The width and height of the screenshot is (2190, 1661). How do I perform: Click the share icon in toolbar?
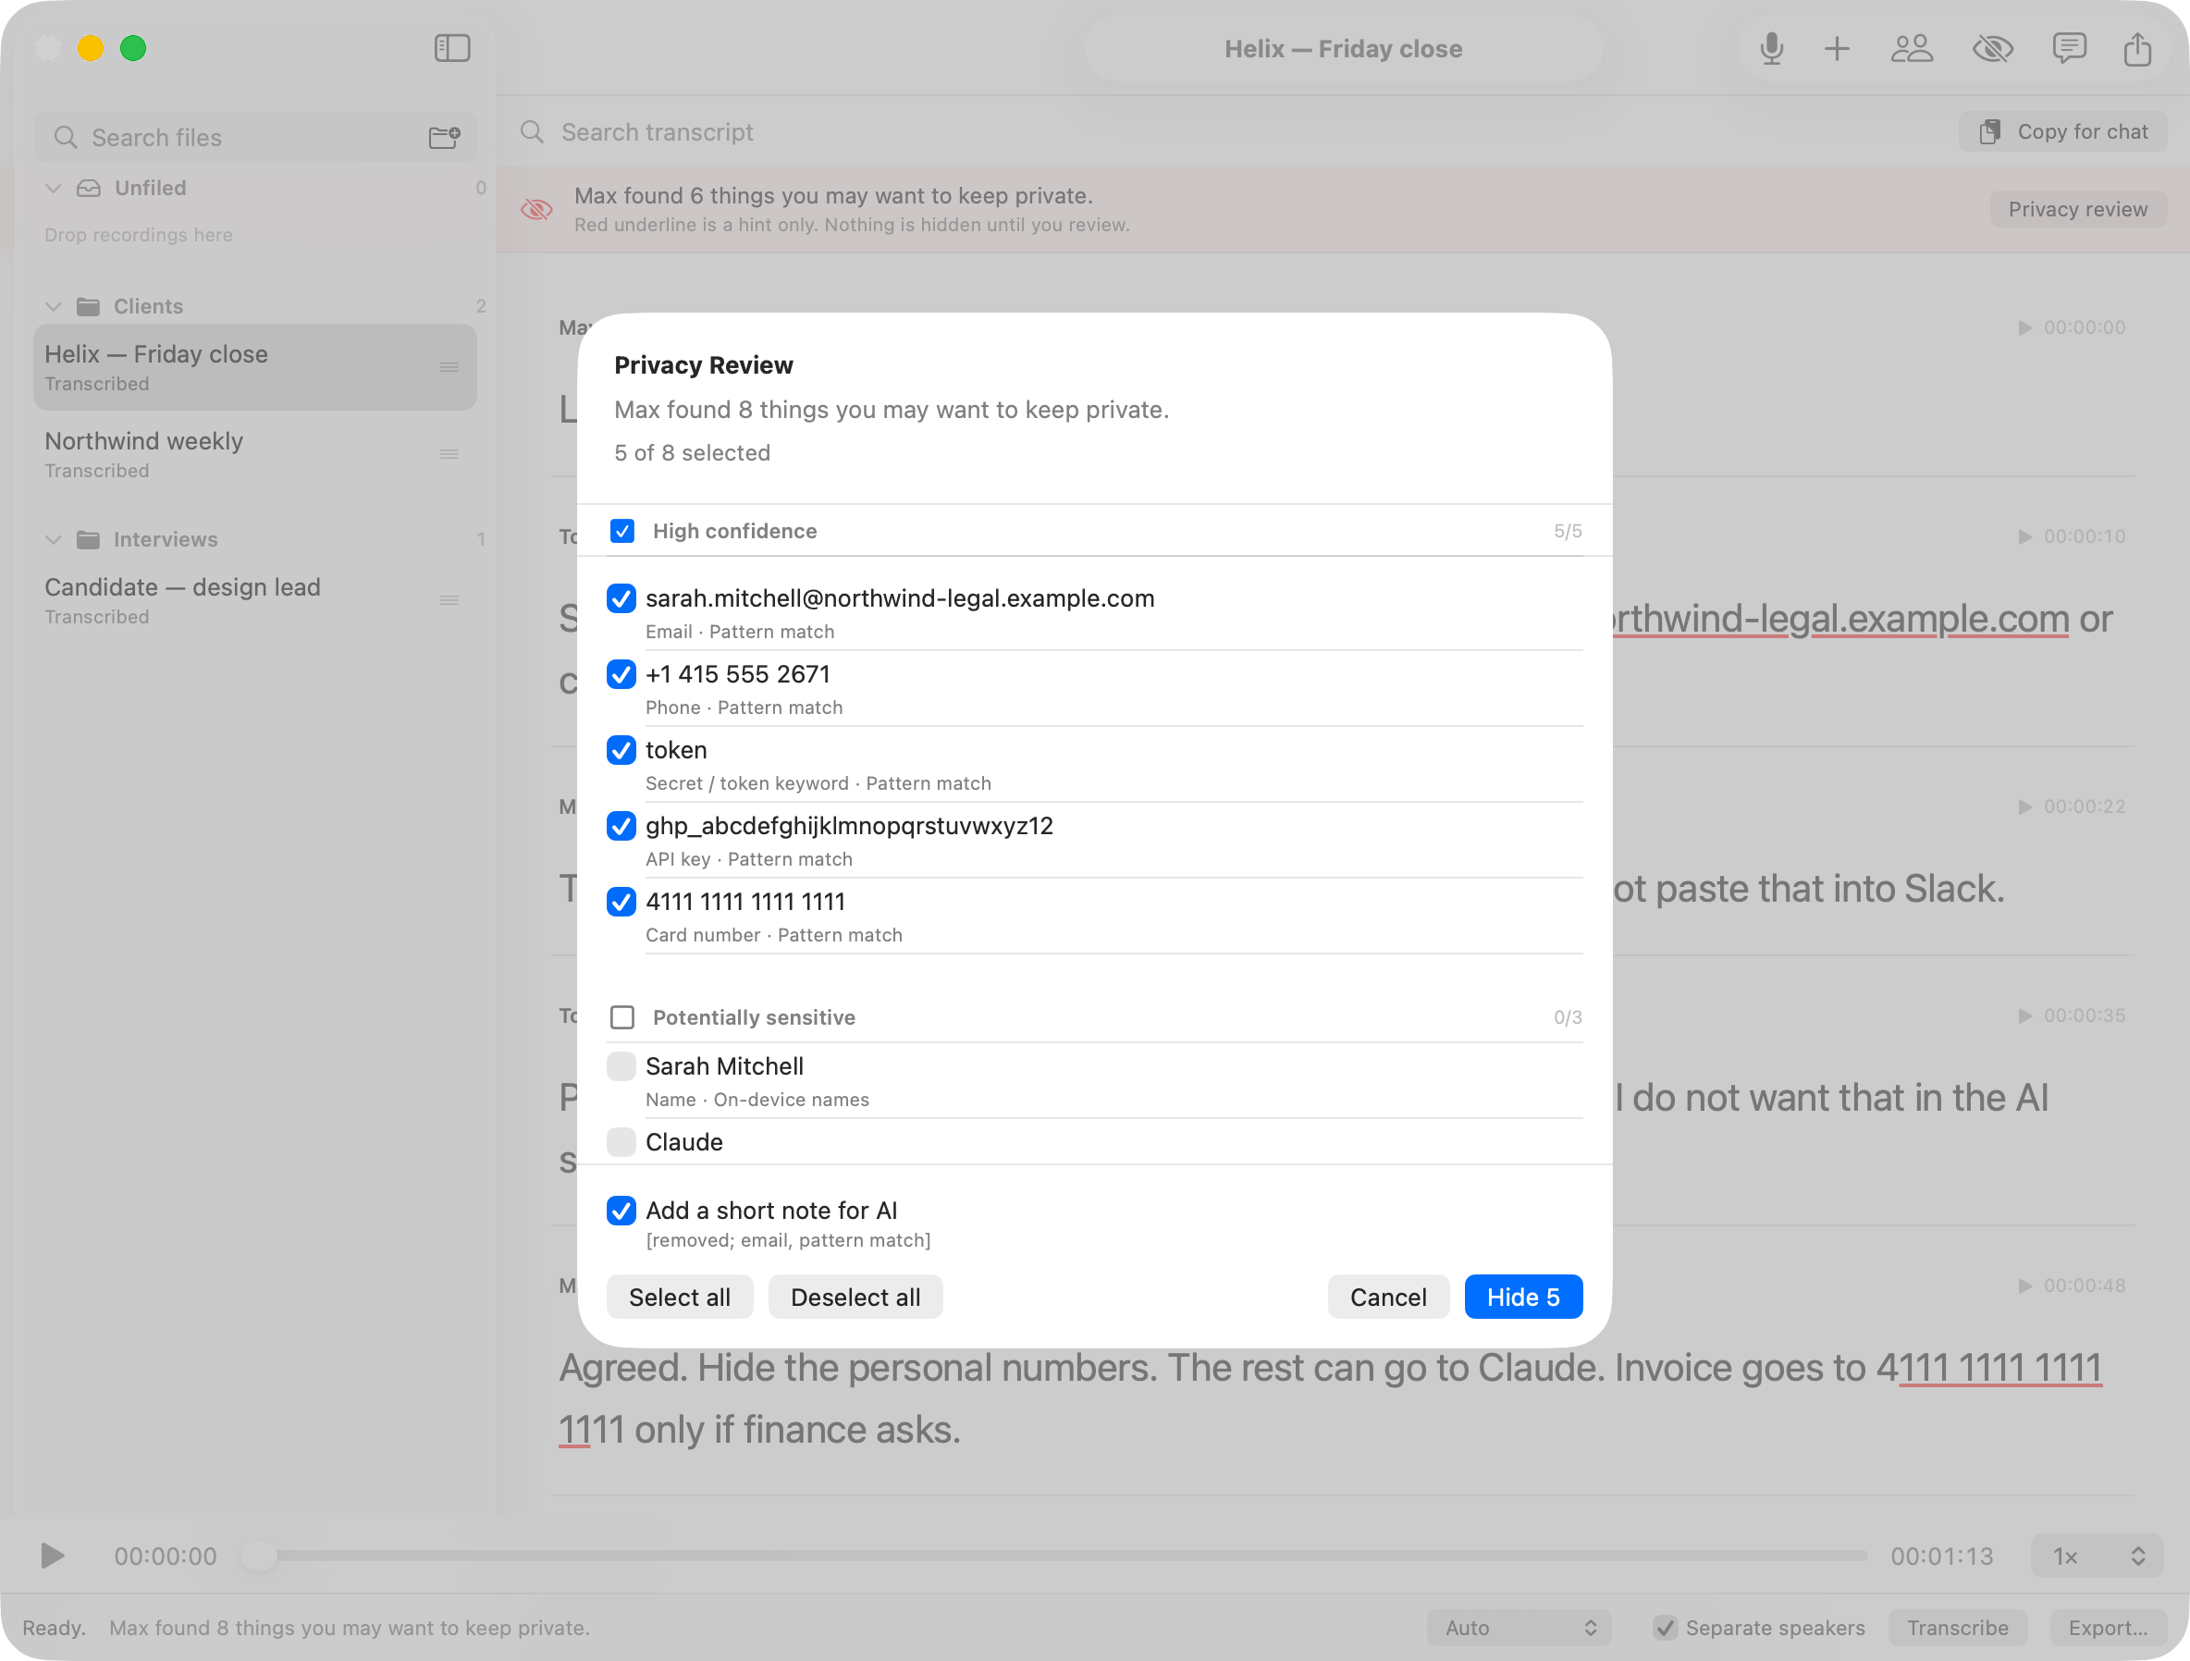[x=2137, y=48]
